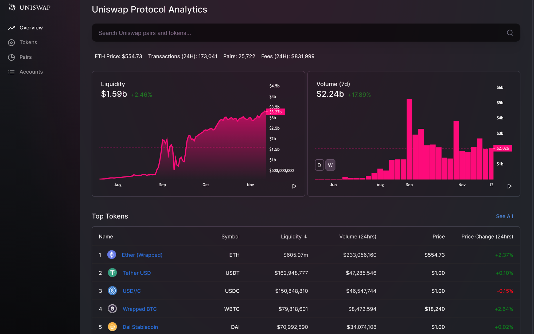Sort tokens by Name column

106,237
